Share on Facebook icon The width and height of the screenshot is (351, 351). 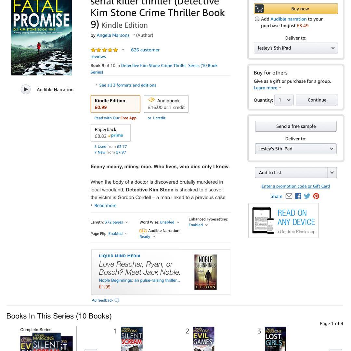coord(298,196)
